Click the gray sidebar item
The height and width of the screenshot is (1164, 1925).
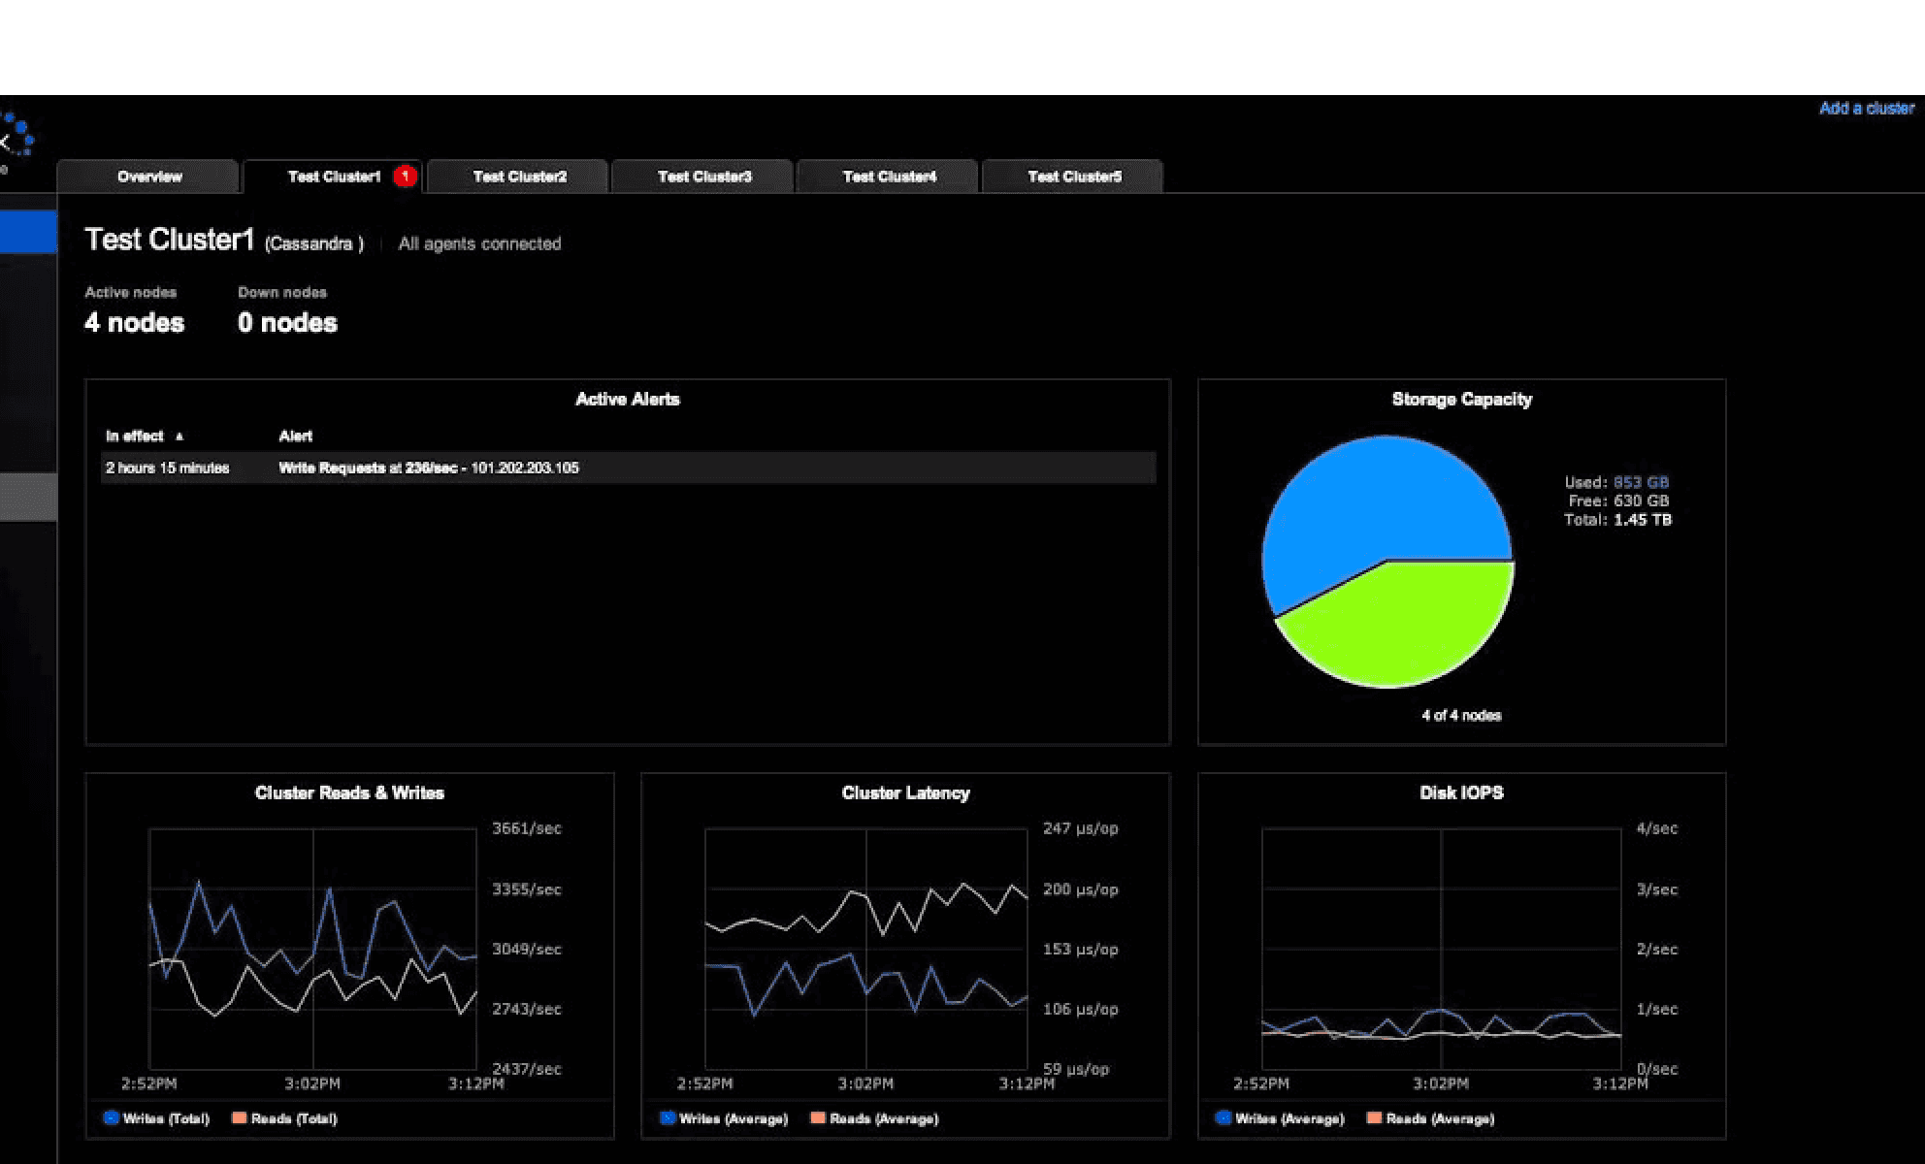point(28,497)
